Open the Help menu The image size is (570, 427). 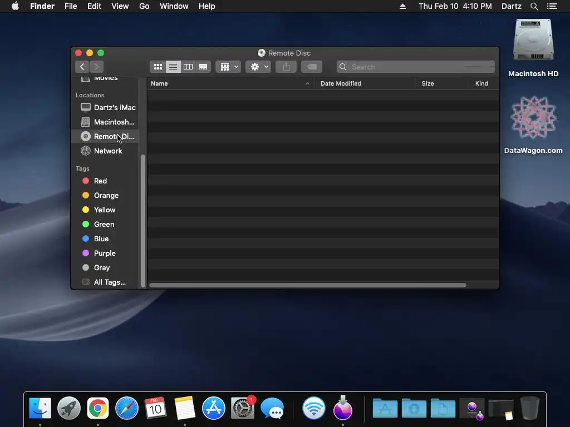coord(207,6)
